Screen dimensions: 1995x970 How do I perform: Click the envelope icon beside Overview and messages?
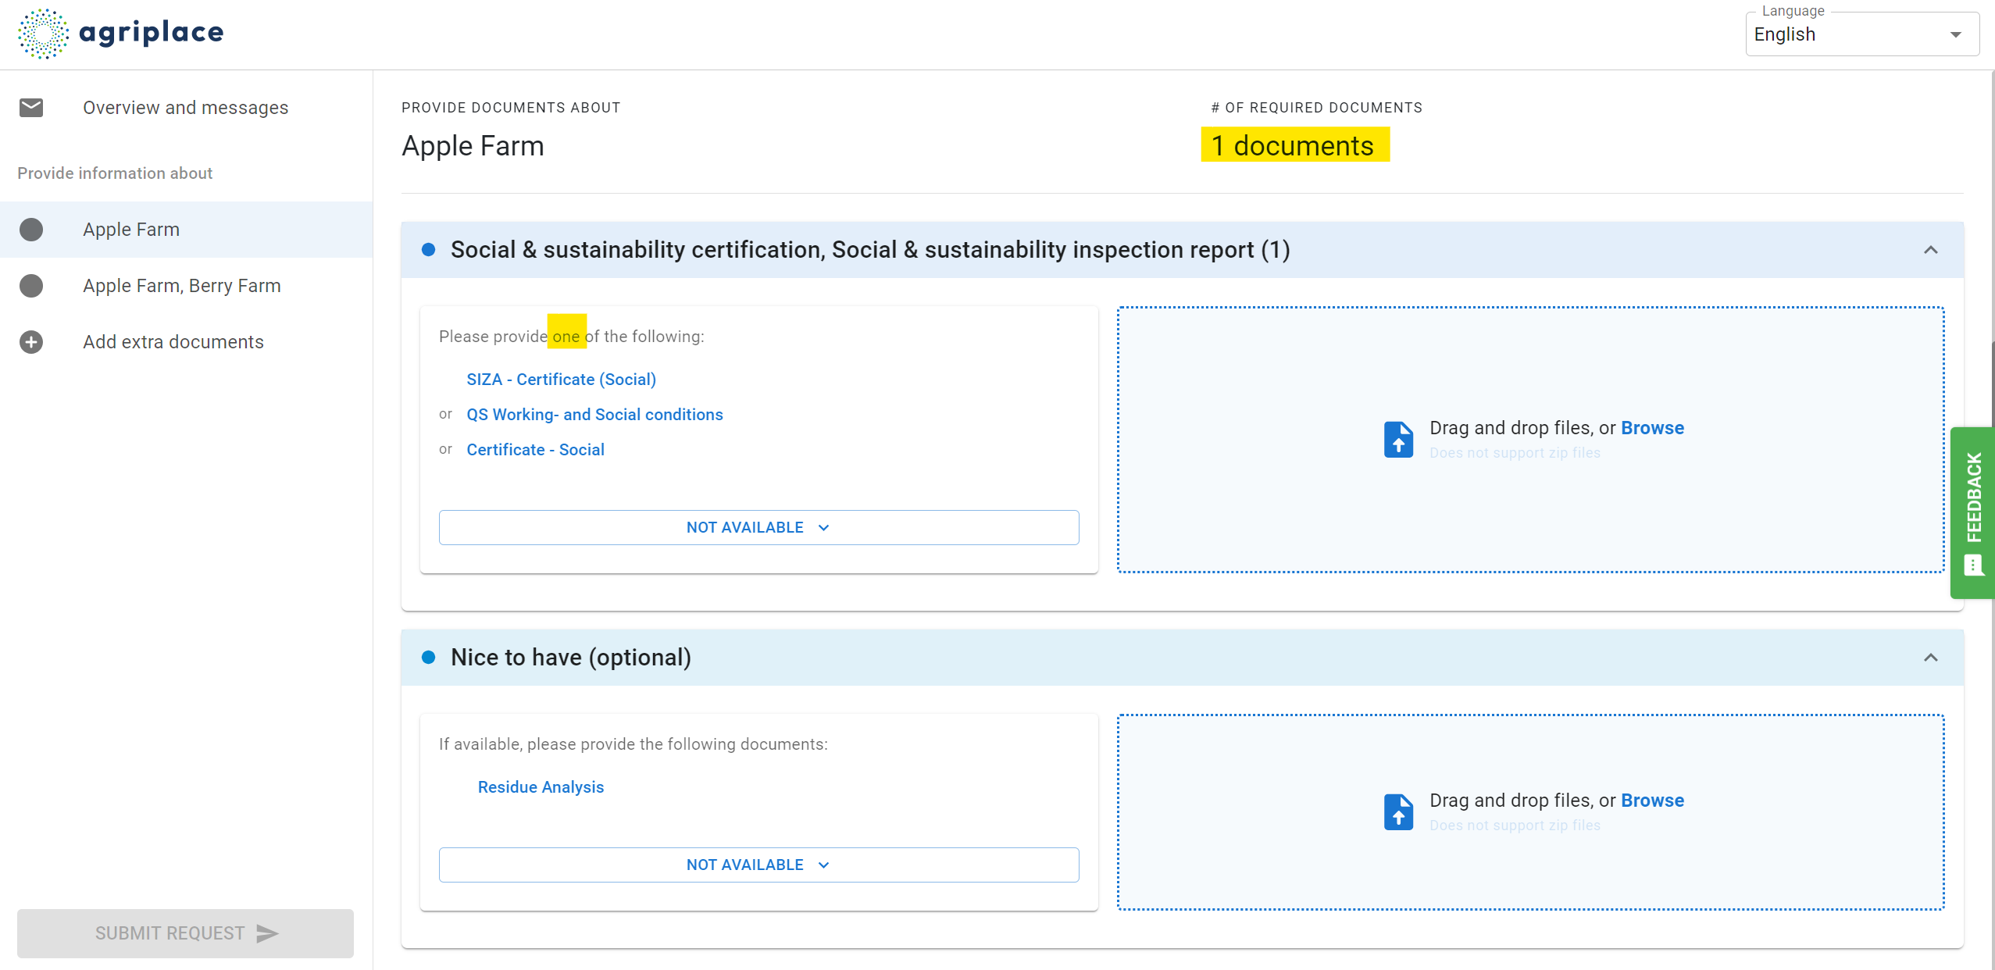[x=31, y=107]
